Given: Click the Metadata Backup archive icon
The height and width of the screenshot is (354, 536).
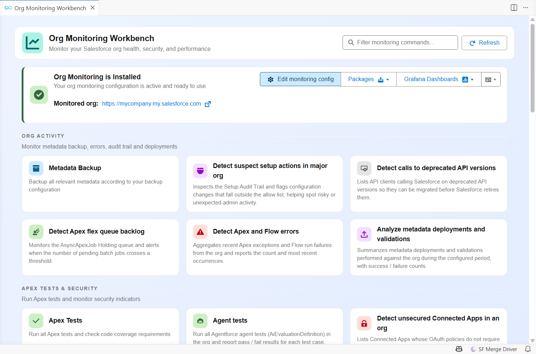Looking at the screenshot, I should (x=36, y=168).
